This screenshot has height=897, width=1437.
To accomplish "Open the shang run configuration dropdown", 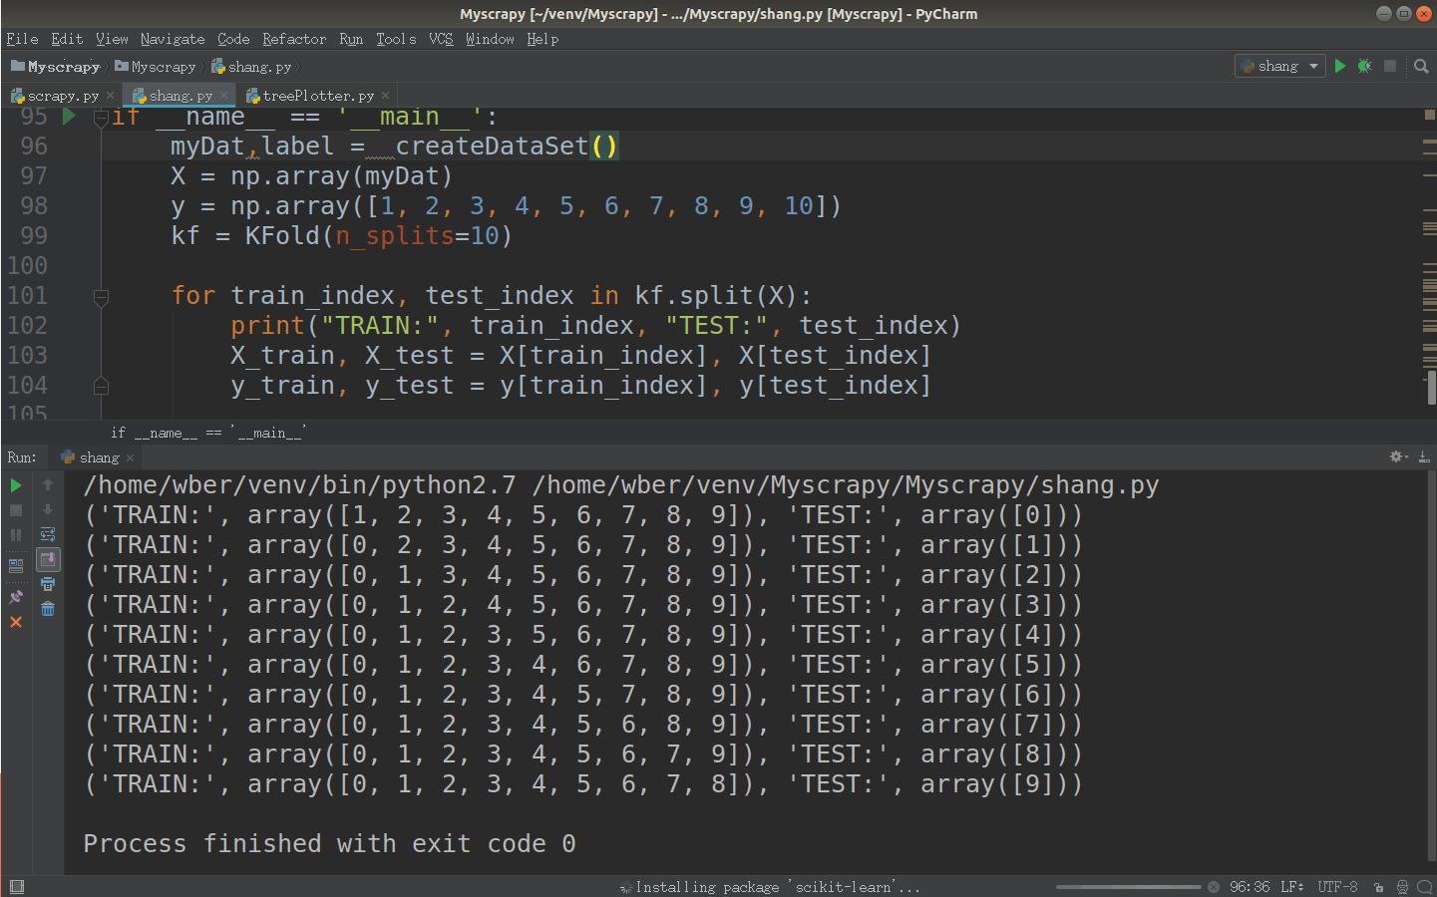I will tap(1280, 66).
